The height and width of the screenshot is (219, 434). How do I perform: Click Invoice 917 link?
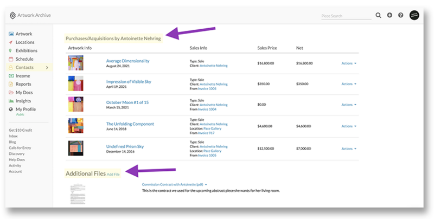coord(206,133)
